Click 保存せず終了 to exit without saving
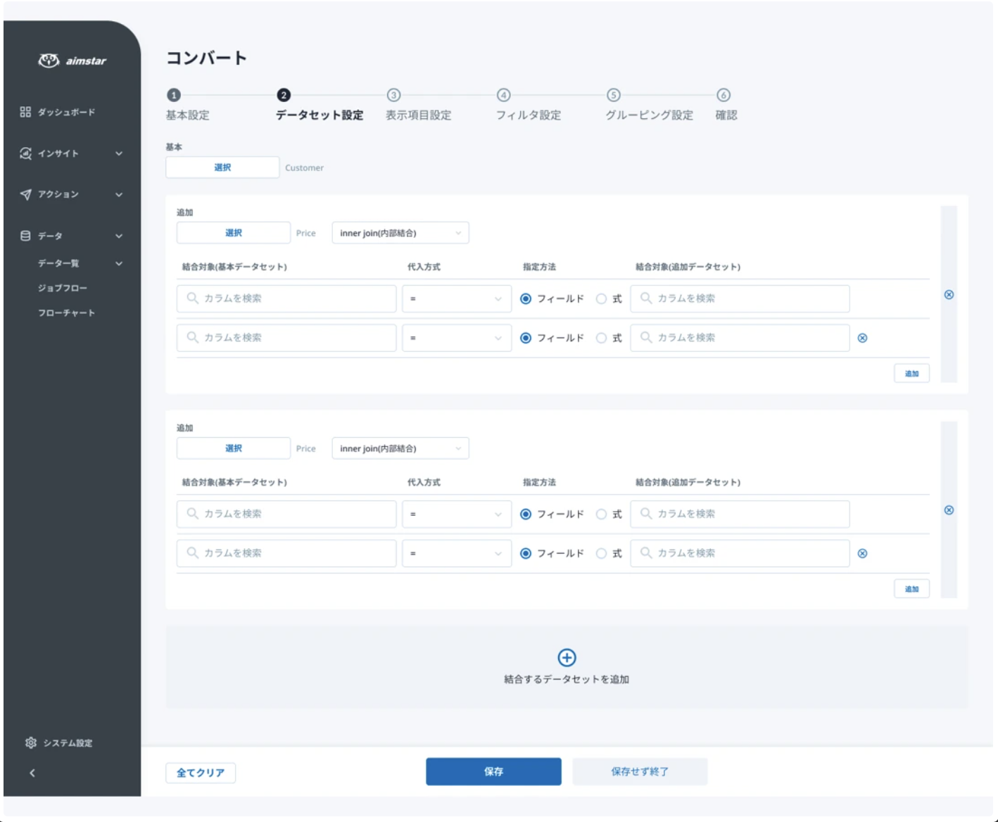Screen dimensions: 998x822 pyautogui.click(x=639, y=771)
